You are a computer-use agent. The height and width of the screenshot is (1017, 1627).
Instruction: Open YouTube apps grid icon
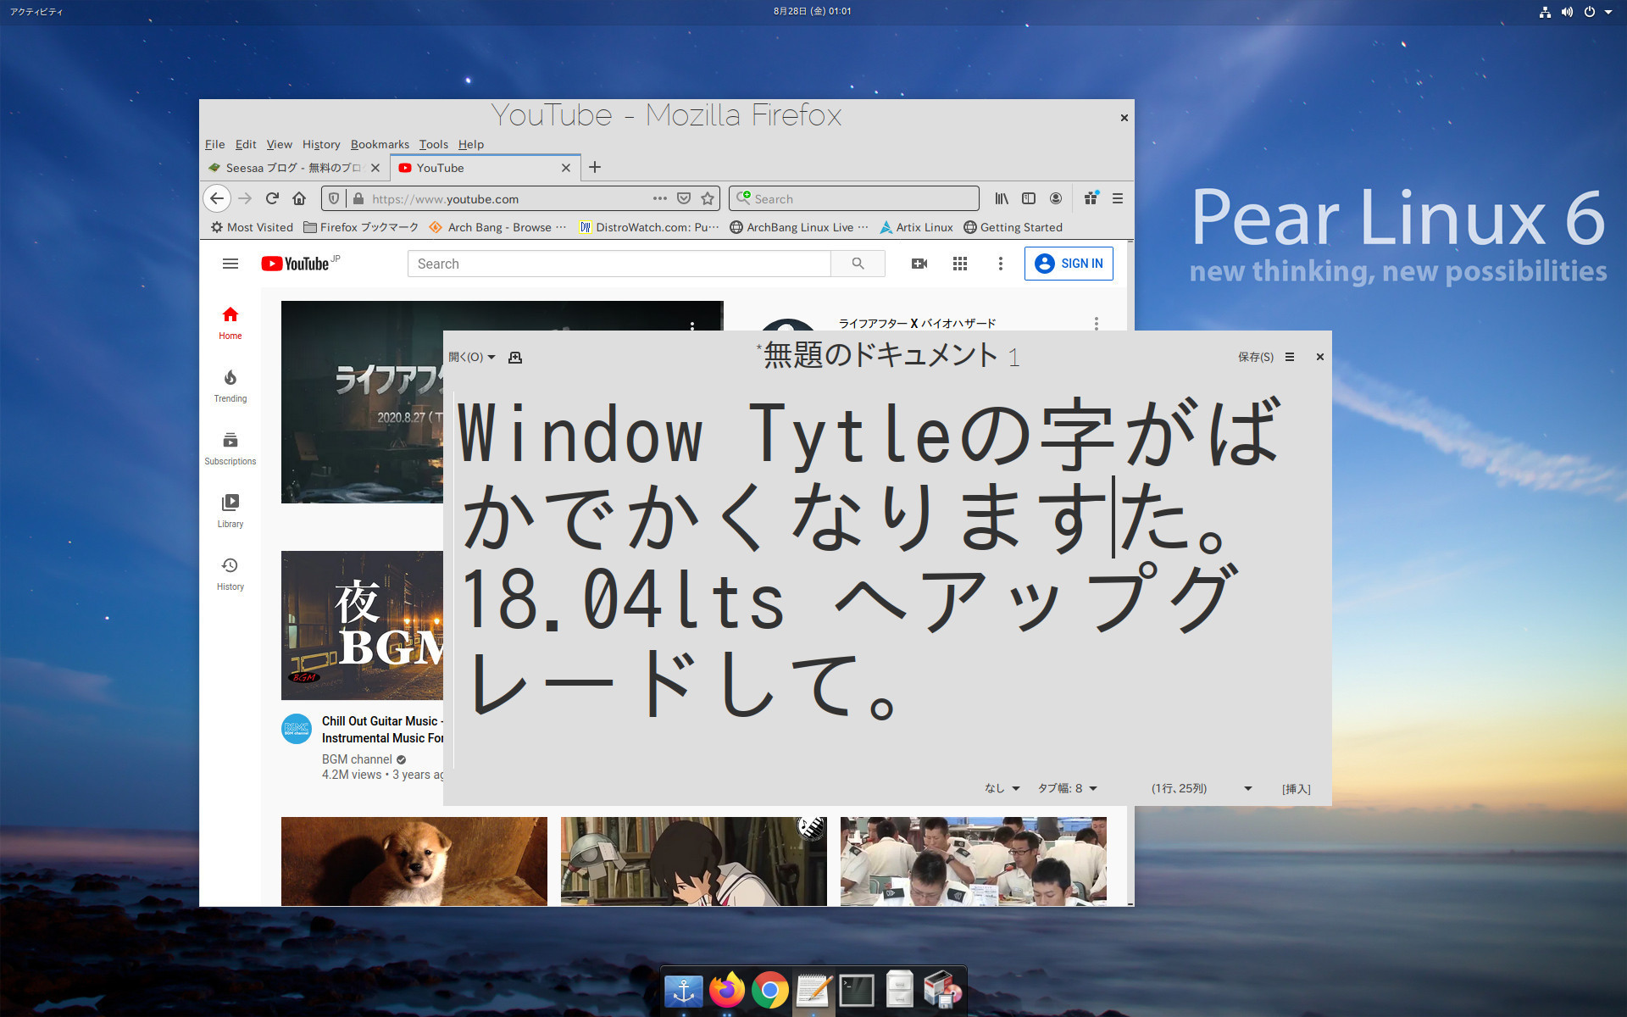(960, 264)
